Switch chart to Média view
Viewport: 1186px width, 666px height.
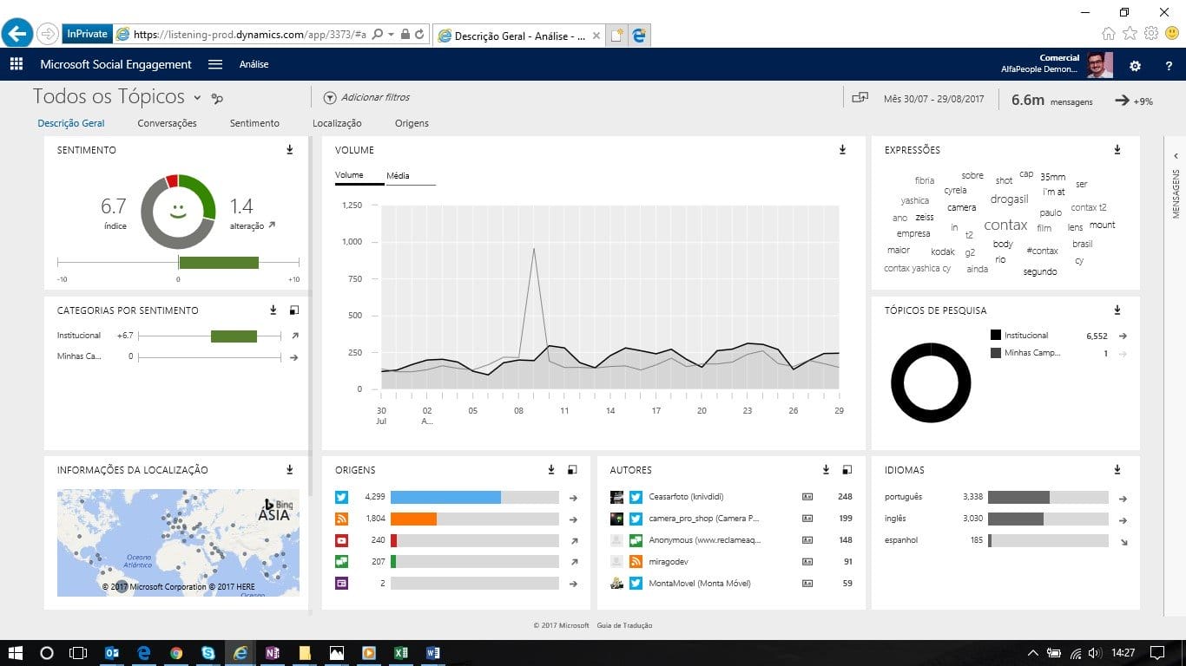[x=398, y=176]
